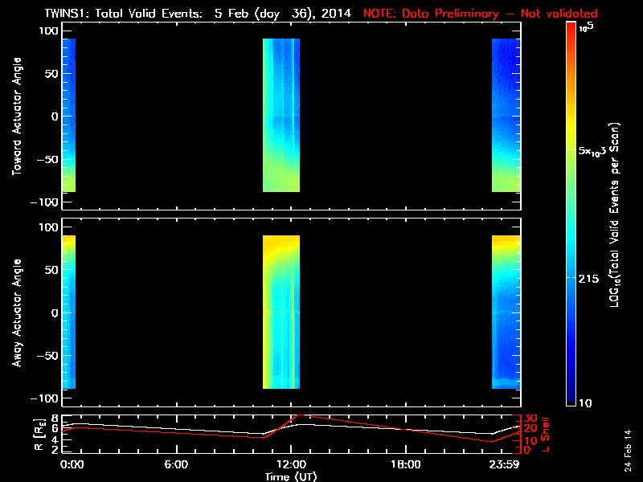643x482 pixels.
Task: Click the '18:00' time axis tick label
Action: (x=405, y=465)
